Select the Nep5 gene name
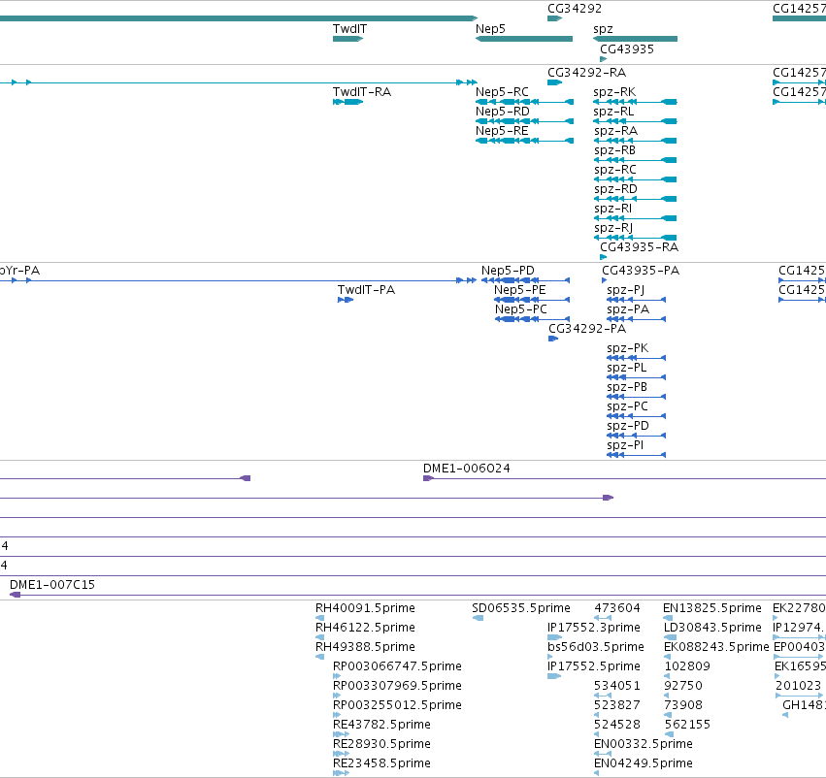Viewport: 826px width, 778px height. coord(490,29)
